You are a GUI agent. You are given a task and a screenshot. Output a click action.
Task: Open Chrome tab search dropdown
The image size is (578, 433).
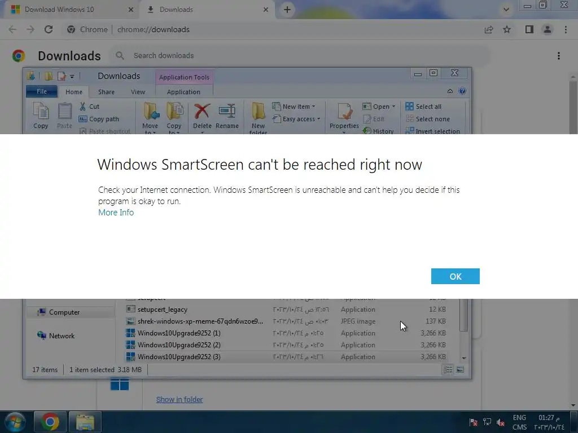[506, 10]
